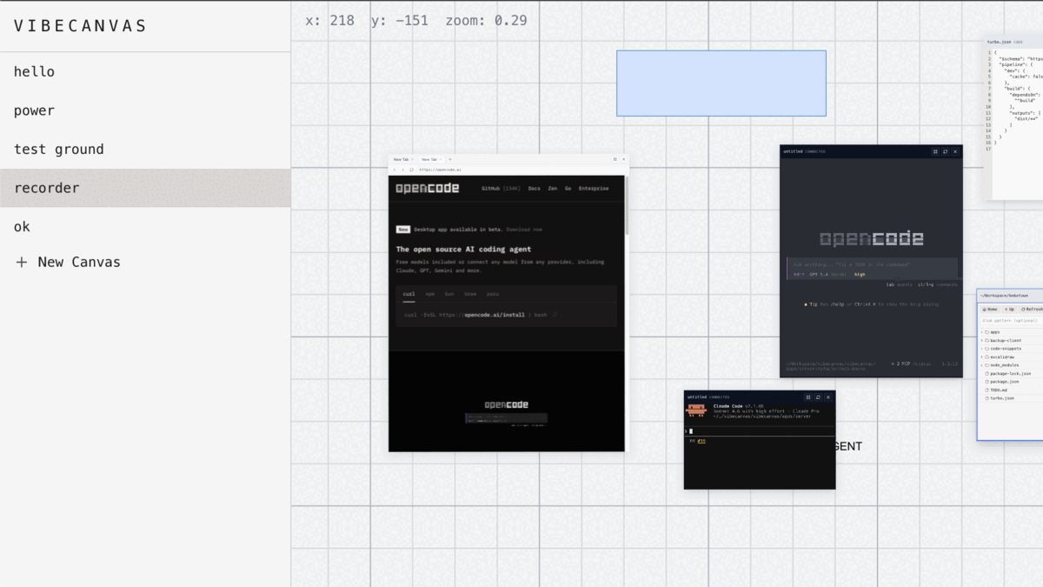The image size is (1043, 587).
Task: Reload the opencode.ai page
Action: point(411,170)
